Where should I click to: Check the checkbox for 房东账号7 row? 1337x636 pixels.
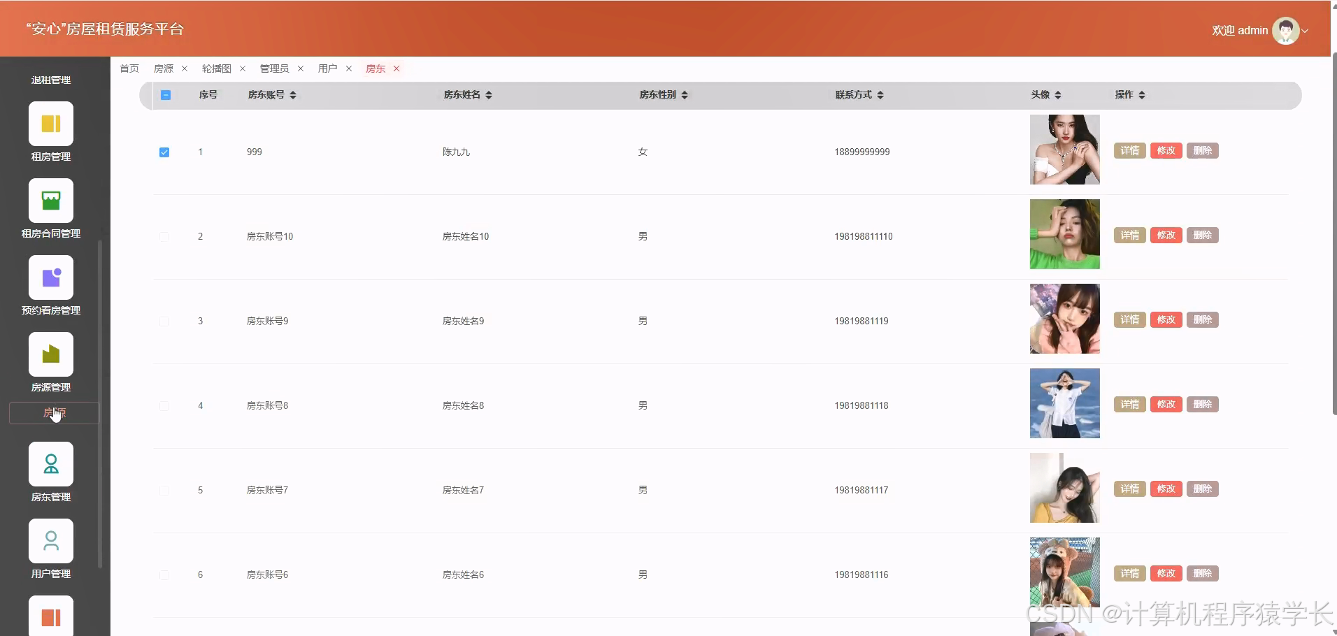coord(164,491)
